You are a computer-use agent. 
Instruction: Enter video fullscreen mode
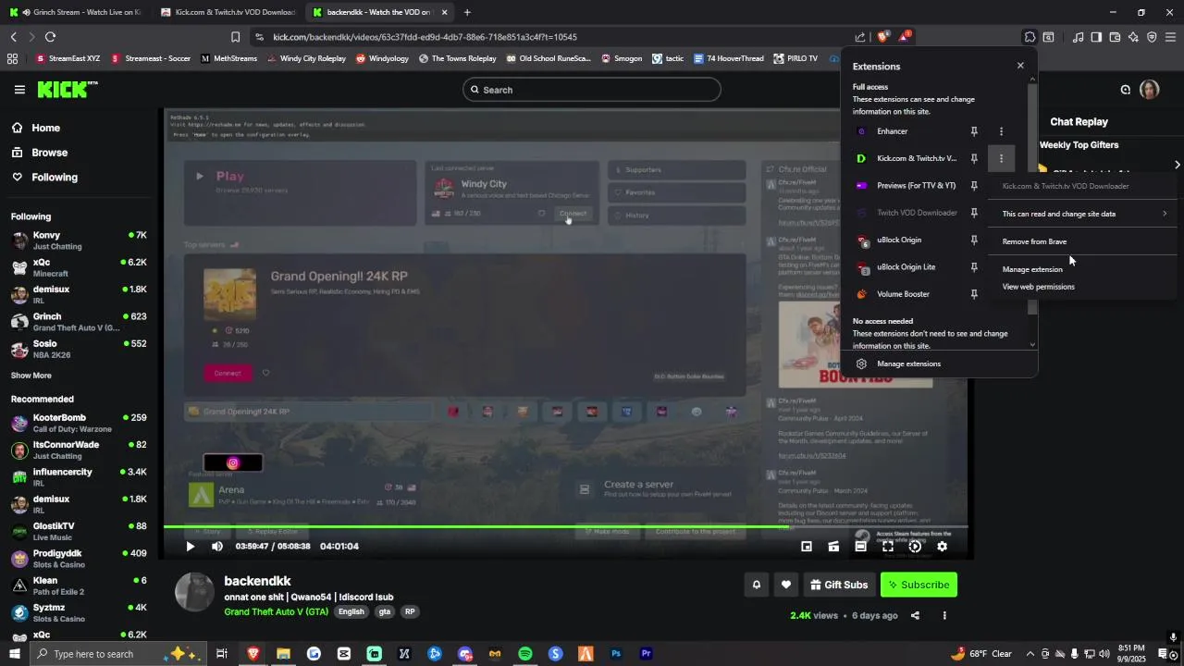click(888, 547)
